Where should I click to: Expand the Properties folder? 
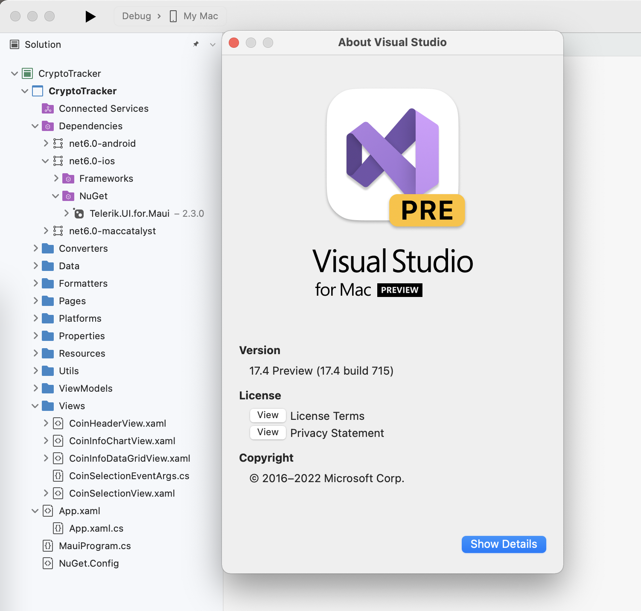tap(35, 336)
